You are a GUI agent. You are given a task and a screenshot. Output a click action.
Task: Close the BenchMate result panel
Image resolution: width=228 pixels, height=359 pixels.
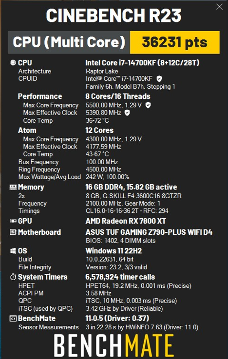(x=219, y=7)
